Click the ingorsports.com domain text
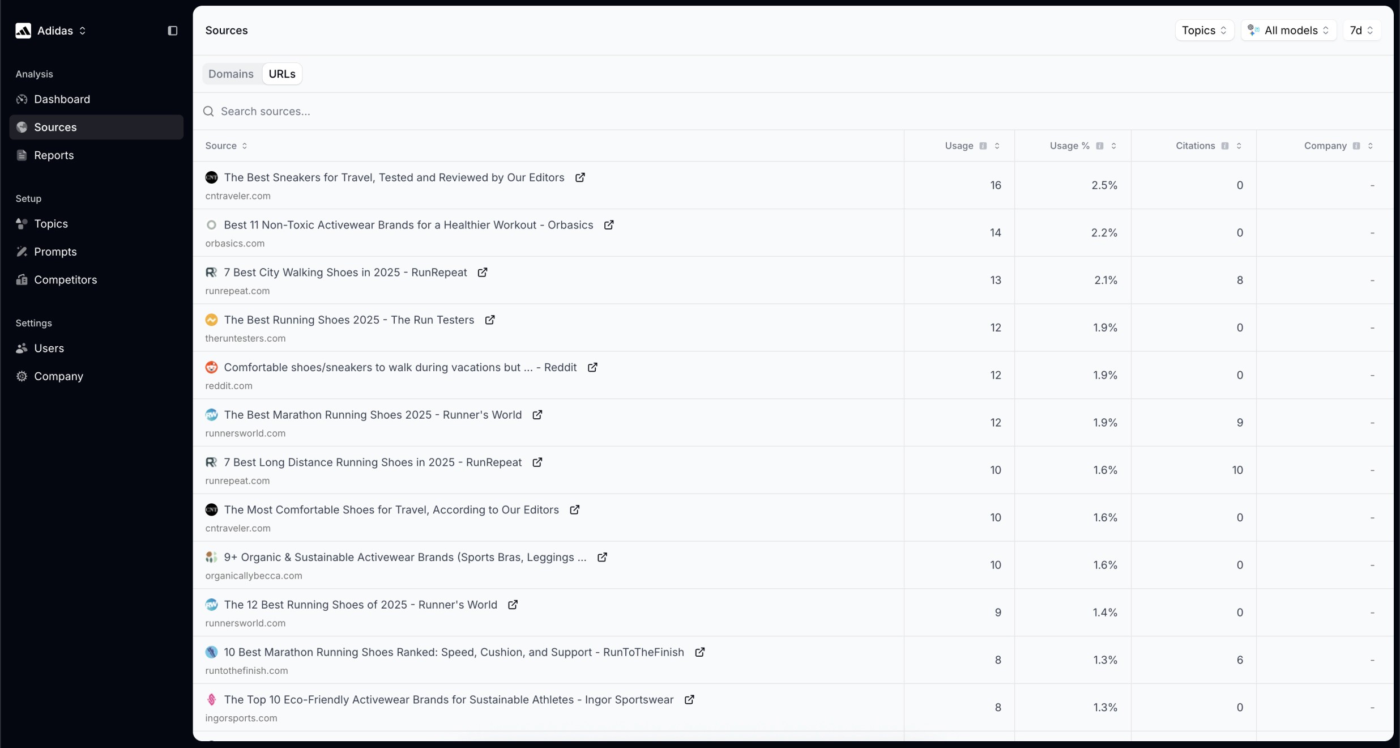 coord(241,719)
